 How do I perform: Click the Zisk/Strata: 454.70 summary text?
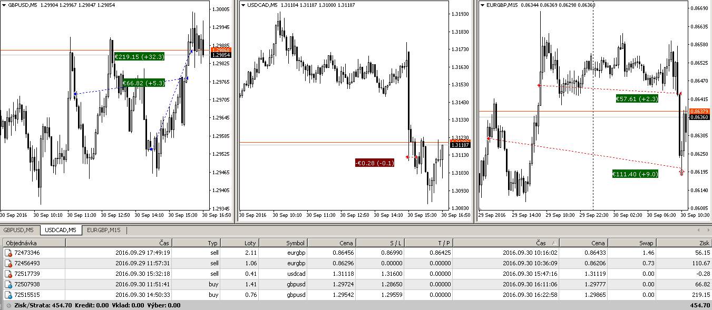(42, 305)
